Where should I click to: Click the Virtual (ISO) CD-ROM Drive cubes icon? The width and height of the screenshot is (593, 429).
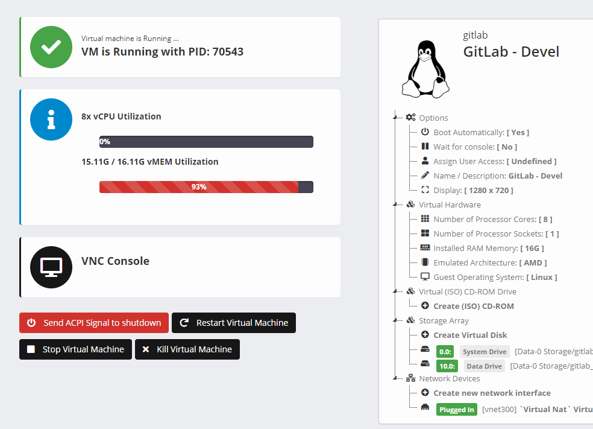click(410, 291)
